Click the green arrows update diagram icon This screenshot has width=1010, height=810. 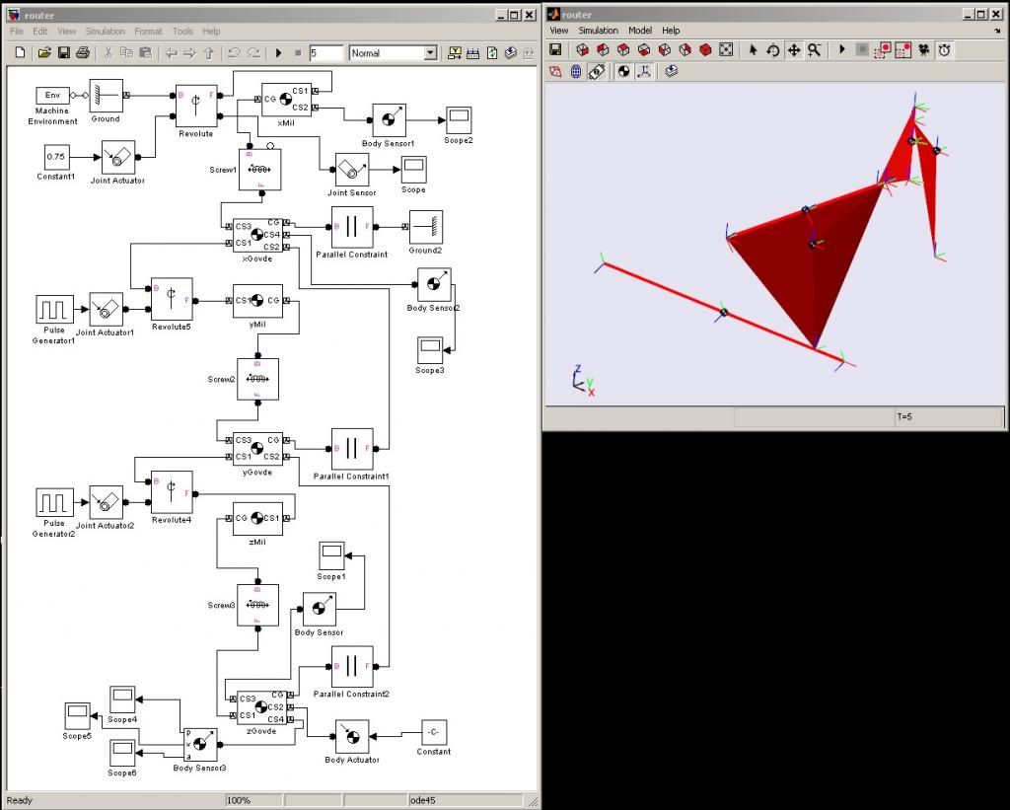pos(492,53)
